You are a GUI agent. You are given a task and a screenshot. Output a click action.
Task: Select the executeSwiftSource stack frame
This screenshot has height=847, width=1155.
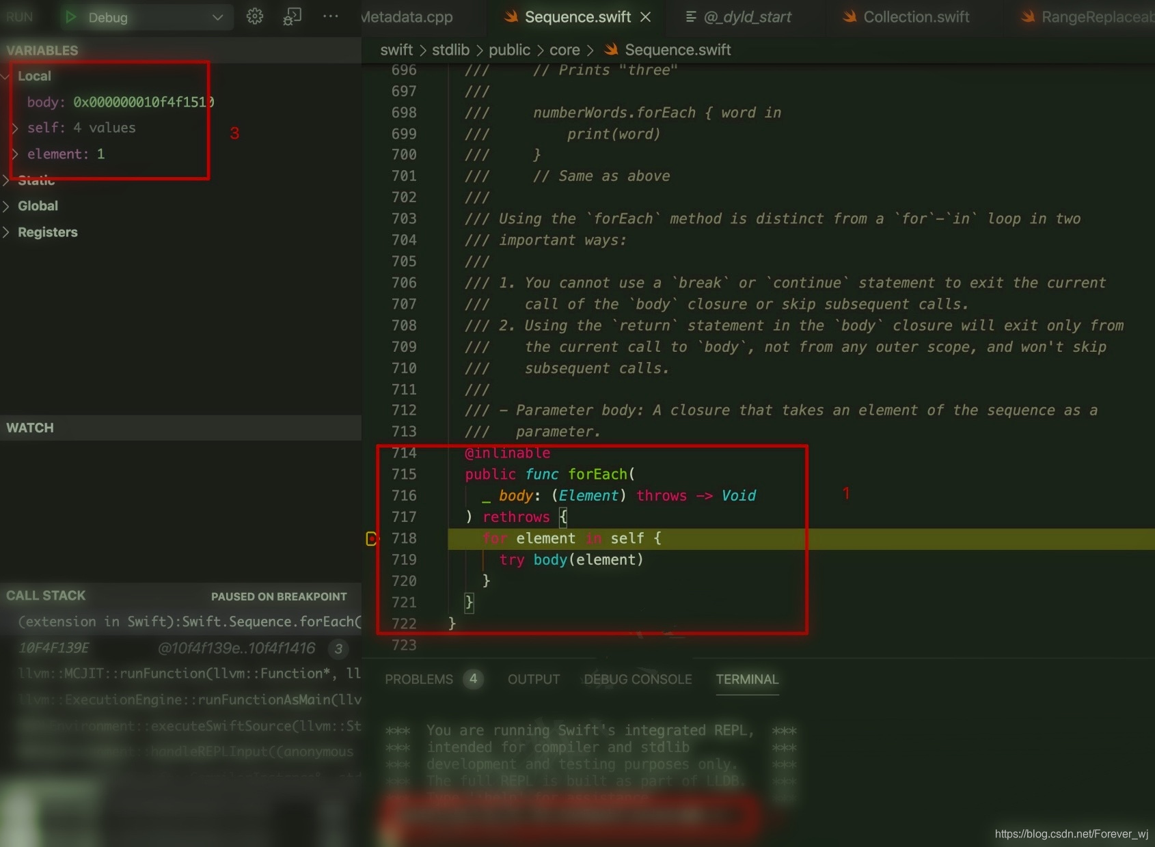(x=180, y=725)
